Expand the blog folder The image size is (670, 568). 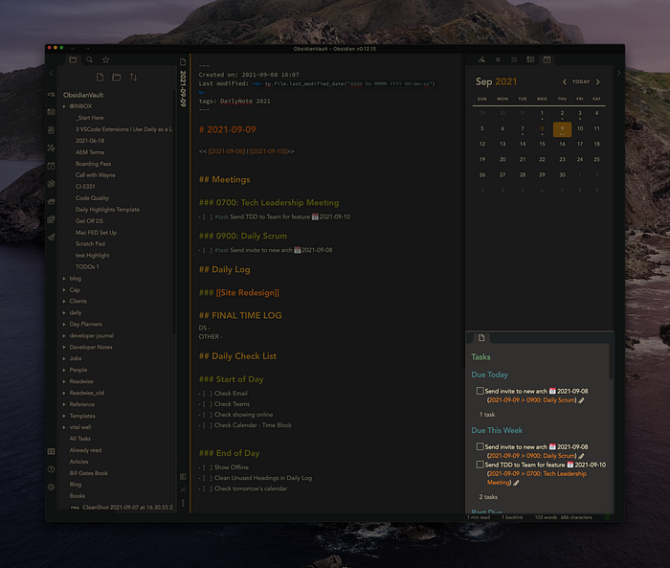point(64,279)
